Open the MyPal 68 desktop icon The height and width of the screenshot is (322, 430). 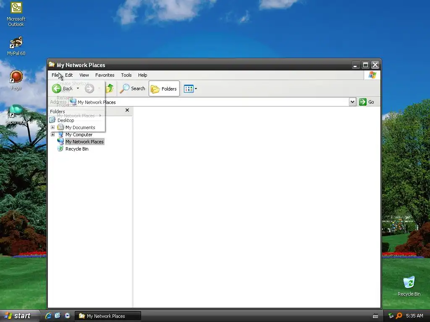pos(16,46)
